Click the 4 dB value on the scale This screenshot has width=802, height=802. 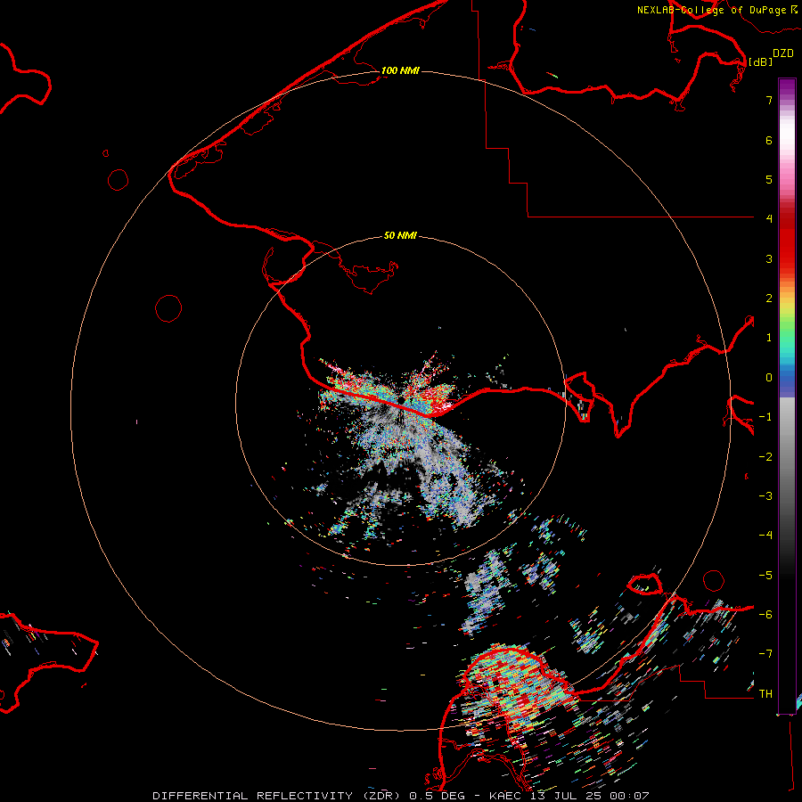point(769,218)
